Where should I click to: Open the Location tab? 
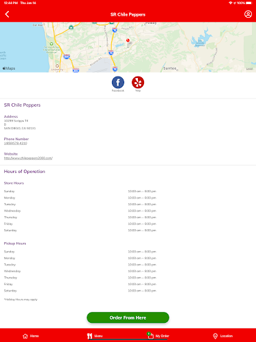(x=223, y=336)
